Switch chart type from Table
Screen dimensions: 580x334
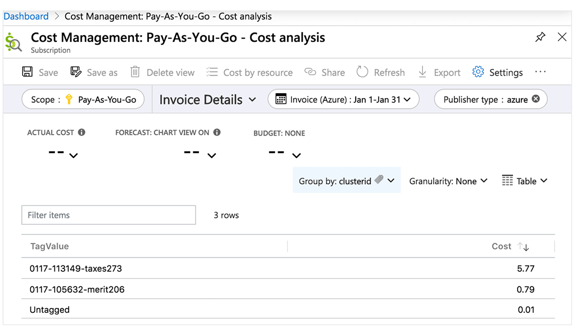(x=525, y=181)
